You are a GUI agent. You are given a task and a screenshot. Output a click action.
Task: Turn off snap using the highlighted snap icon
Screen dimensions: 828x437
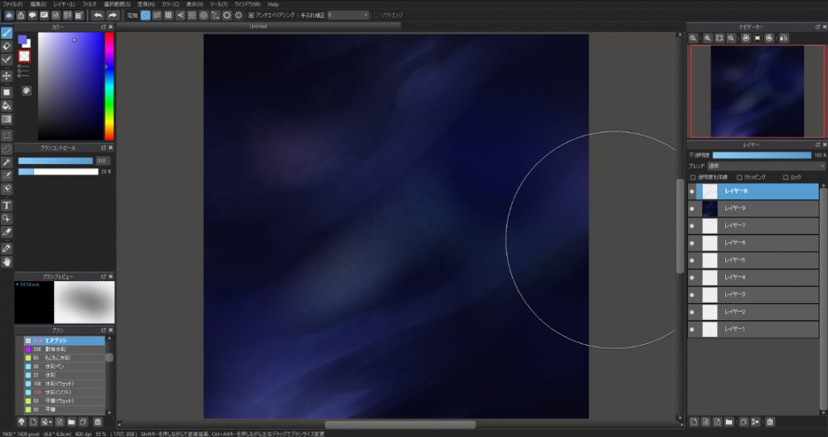pos(146,15)
